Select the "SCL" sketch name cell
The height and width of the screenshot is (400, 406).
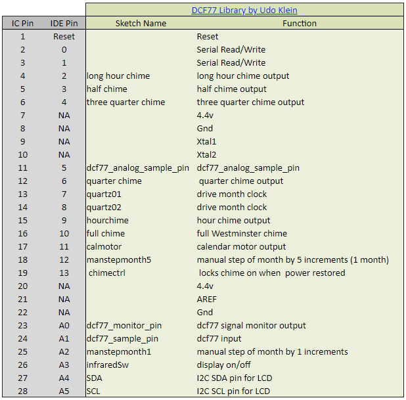tap(93, 391)
